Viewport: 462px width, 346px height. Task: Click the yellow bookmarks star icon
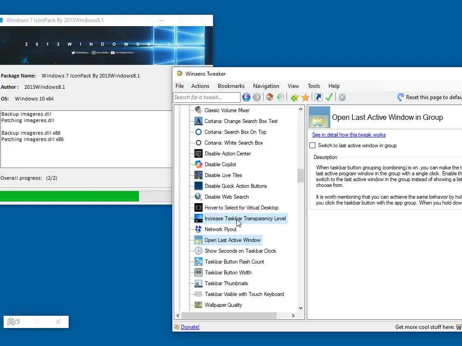coord(305,97)
